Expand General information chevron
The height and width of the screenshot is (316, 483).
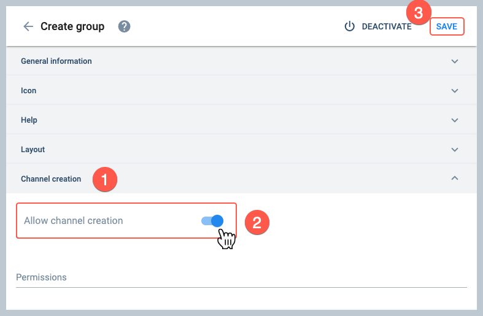[x=455, y=61]
